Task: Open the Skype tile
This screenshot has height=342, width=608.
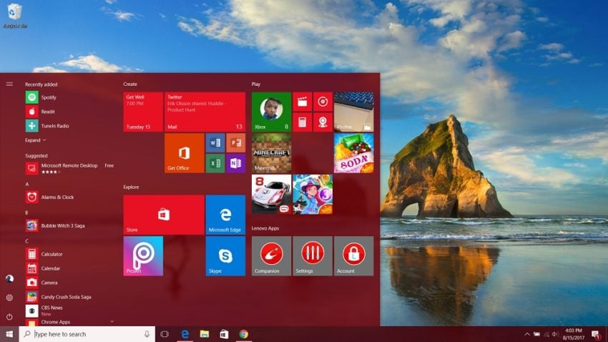Action: click(x=225, y=256)
